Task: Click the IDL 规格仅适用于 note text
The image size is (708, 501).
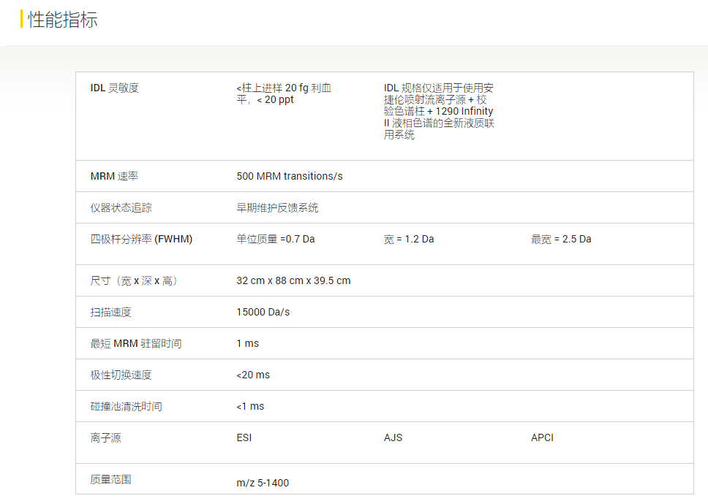Action: click(x=439, y=112)
